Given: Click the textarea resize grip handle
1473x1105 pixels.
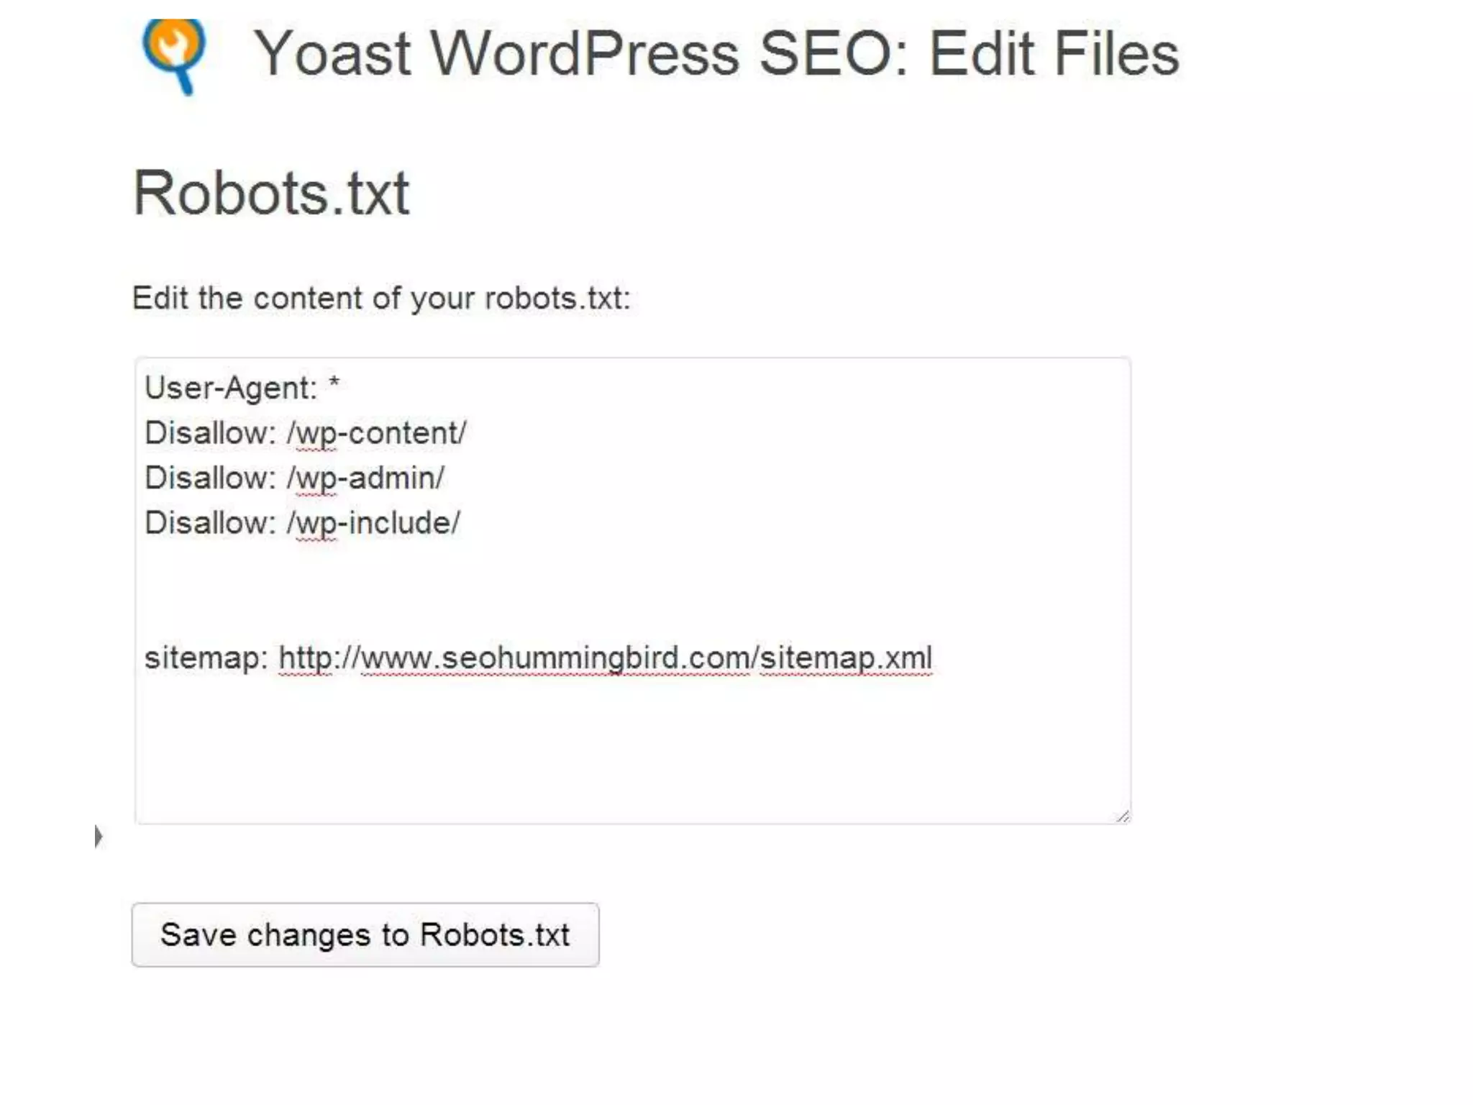Looking at the screenshot, I should click(x=1123, y=816).
